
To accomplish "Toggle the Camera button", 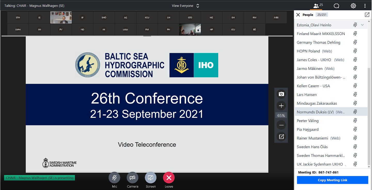I will coord(132,178).
